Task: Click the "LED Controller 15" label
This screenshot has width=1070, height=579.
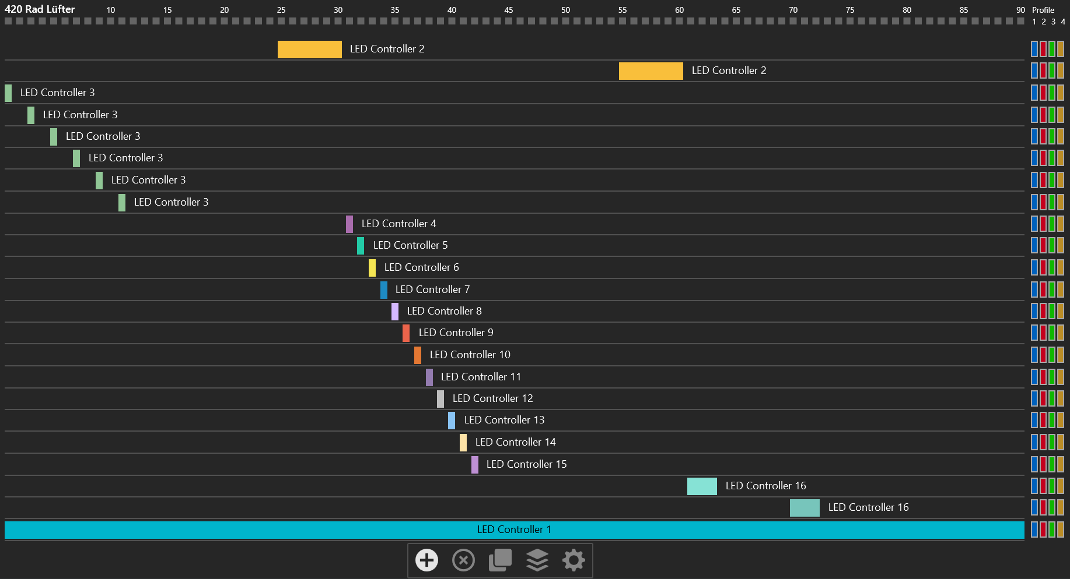Action: click(x=527, y=464)
